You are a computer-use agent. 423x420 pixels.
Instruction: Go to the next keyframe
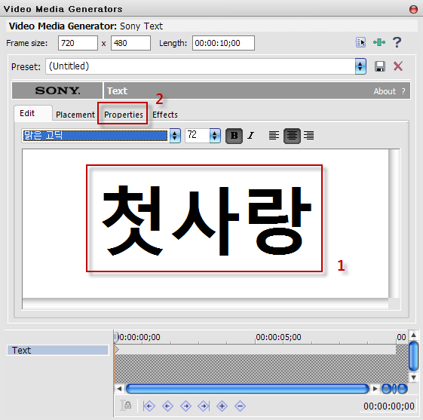pos(185,406)
